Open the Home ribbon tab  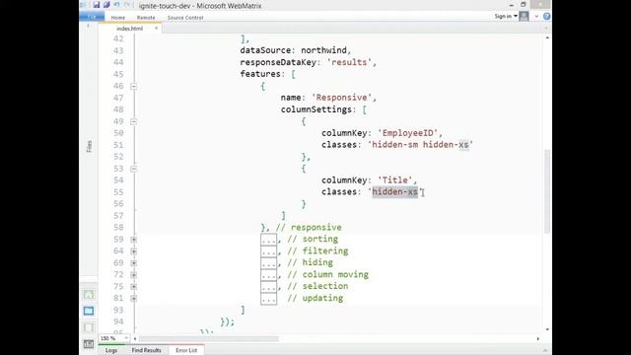pyautogui.click(x=118, y=18)
